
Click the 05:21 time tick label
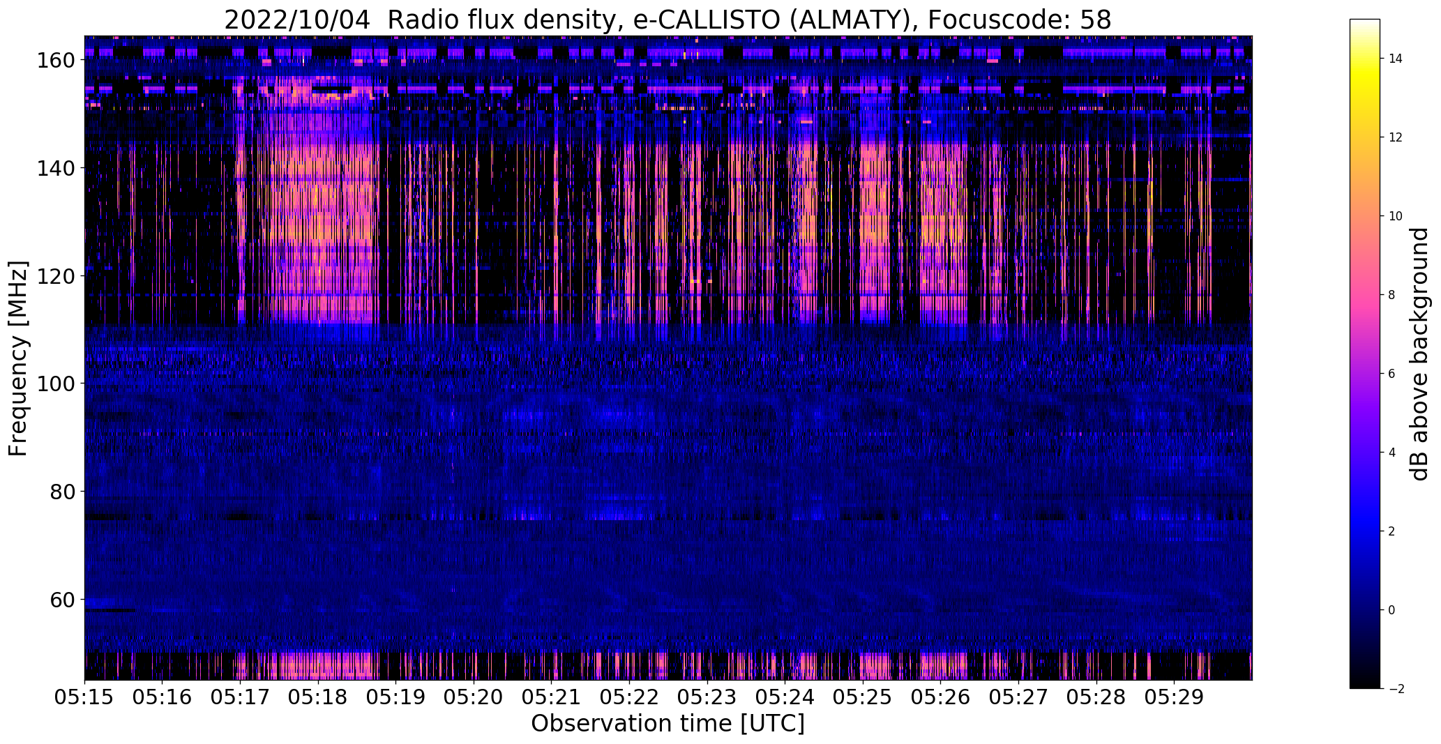[x=552, y=697]
